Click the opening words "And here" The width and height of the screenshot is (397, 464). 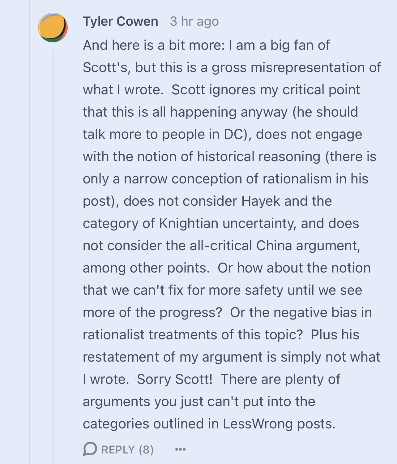[x=111, y=45]
